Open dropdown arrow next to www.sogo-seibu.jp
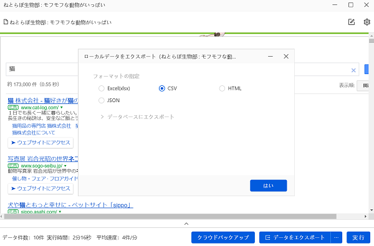Screen dimensions: 374x246 (x=65, y=166)
